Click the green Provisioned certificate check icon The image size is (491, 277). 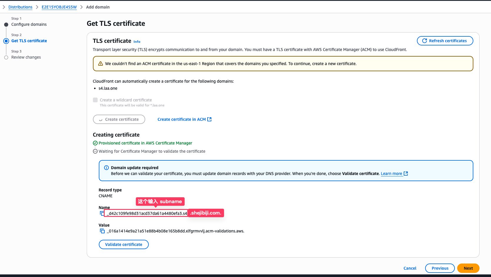point(95,143)
